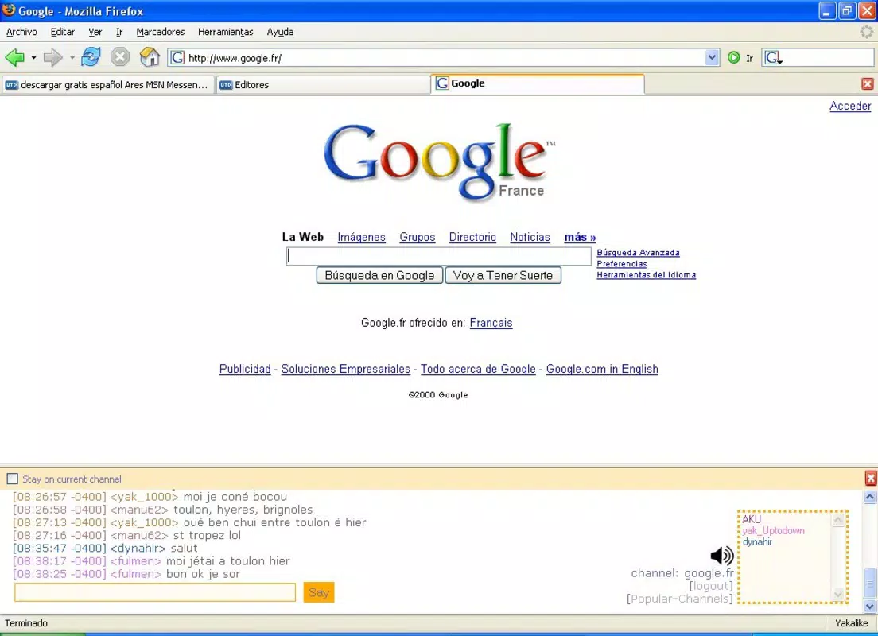The width and height of the screenshot is (878, 636).
Task: Select the Google tab
Action: click(x=538, y=83)
